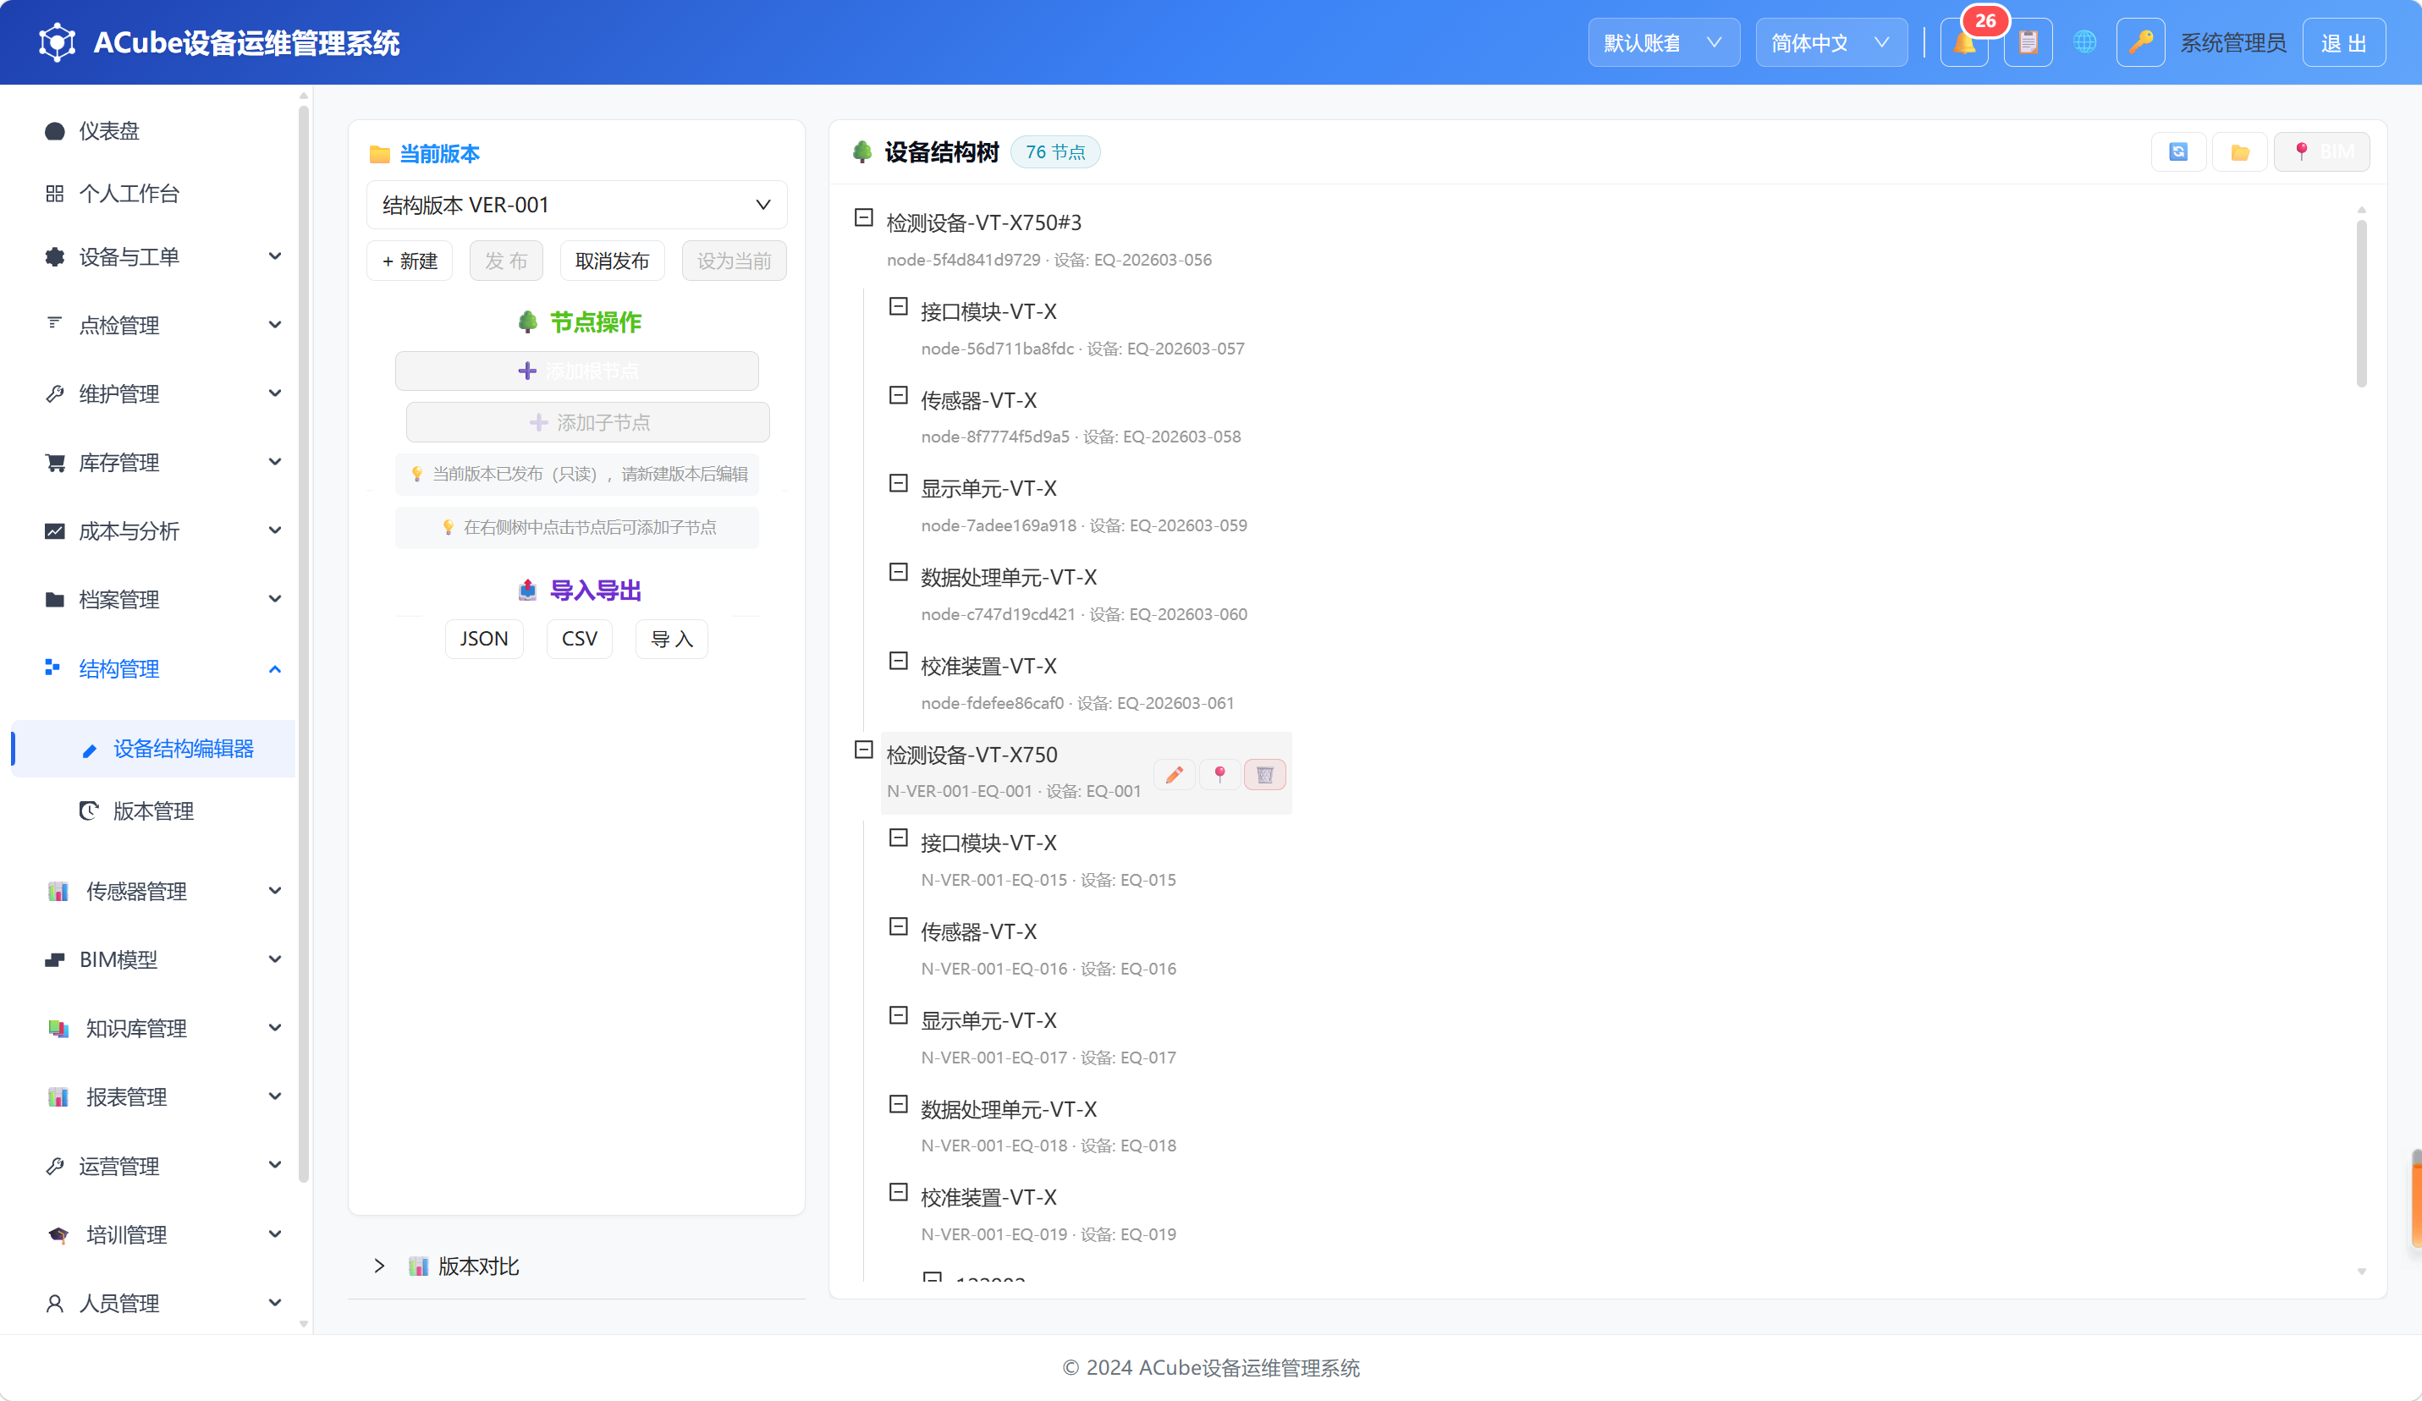The height and width of the screenshot is (1401, 2422).
Task: Collapse the 检测设备-VT-X750 tree node
Action: coord(864,750)
